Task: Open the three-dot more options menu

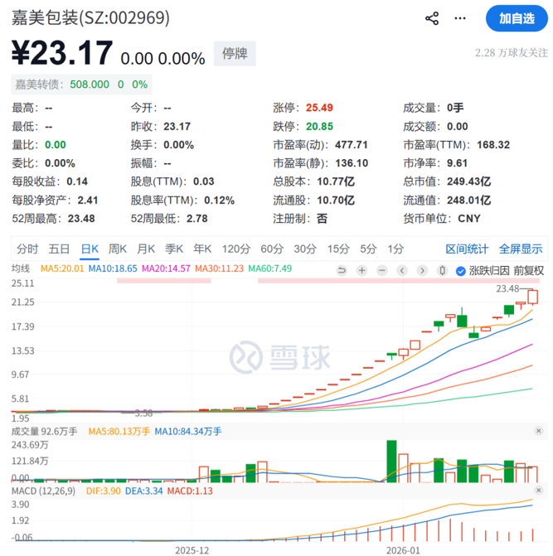Action: coord(463,18)
